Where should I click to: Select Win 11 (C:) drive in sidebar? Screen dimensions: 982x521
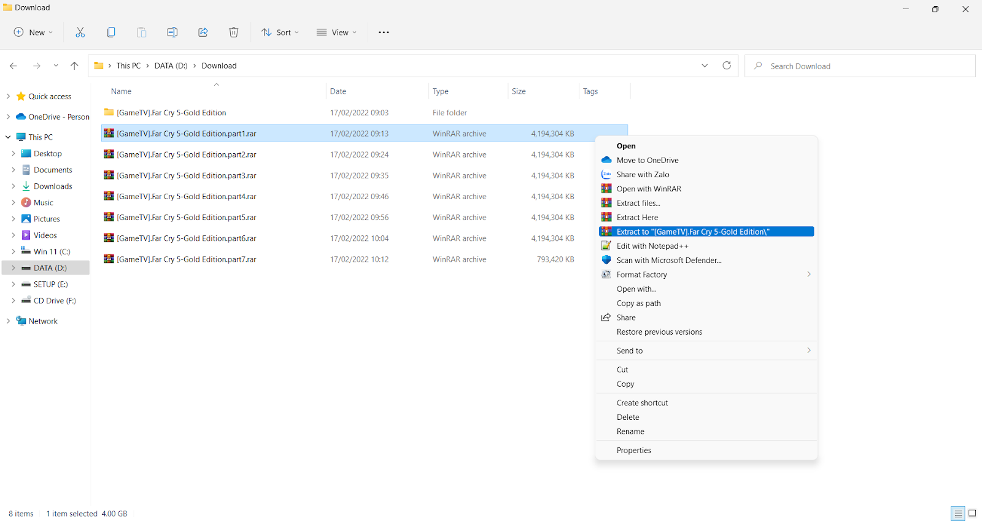point(52,251)
